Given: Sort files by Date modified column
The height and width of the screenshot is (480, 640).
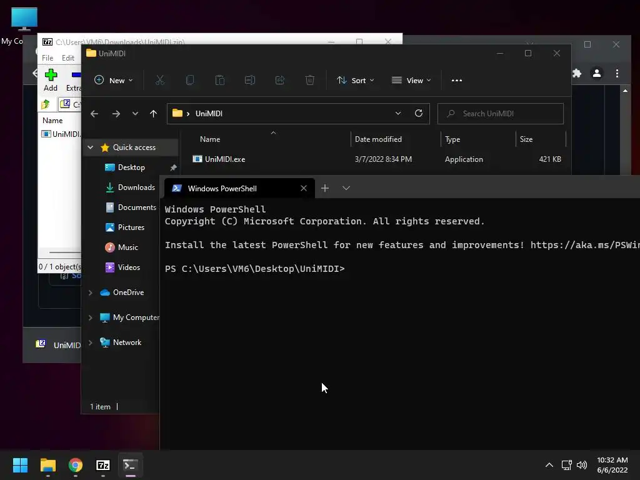Looking at the screenshot, I should [378, 139].
